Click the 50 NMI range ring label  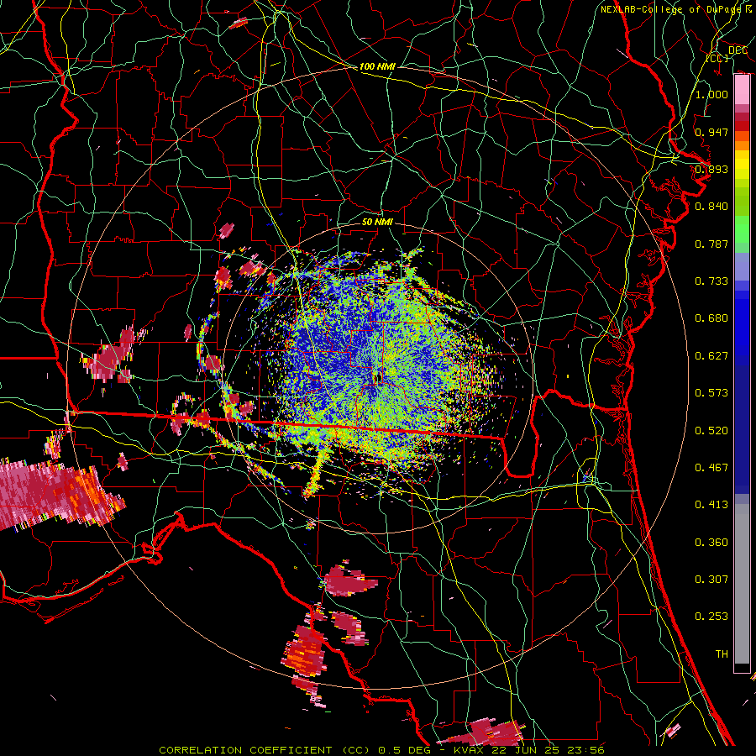[377, 222]
